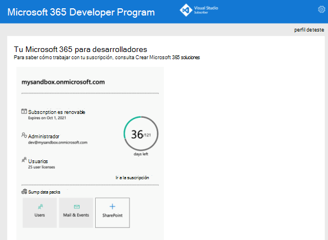Click the dev@mysandbox.onmicrosoft.com admin email
Image resolution: width=328 pixels, height=240 pixels.
58,143
